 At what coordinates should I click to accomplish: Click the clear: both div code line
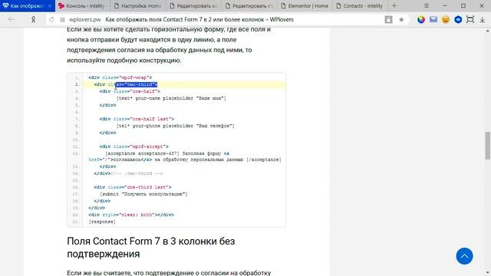click(x=131, y=215)
